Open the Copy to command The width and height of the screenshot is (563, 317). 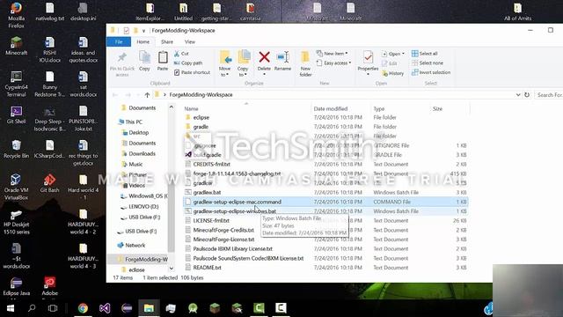243,63
